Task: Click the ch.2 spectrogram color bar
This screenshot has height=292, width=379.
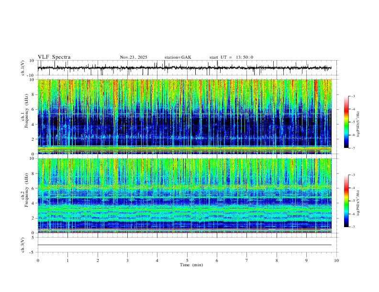Action: [x=346, y=201]
